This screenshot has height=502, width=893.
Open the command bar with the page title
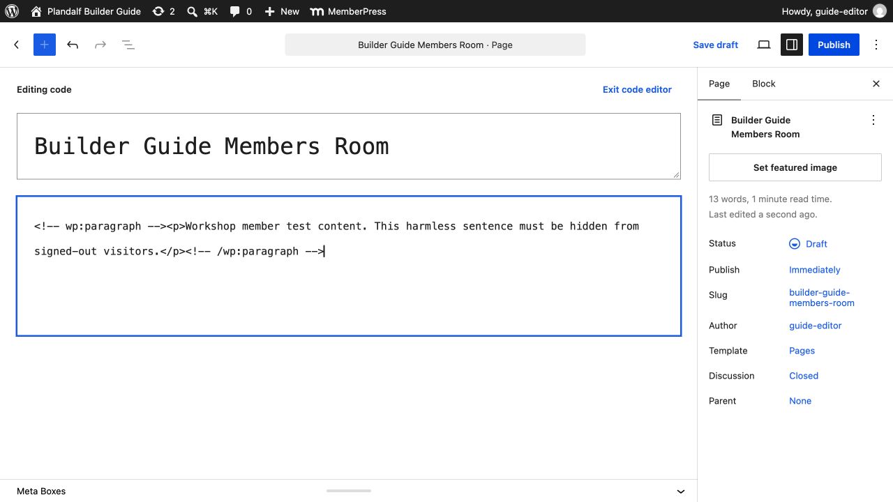[x=435, y=45]
